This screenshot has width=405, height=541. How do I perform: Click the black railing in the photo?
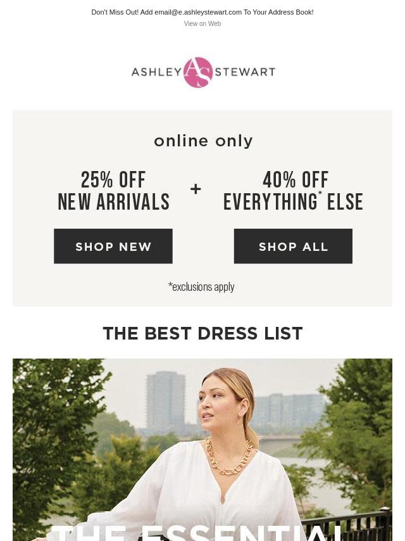[x=348, y=523]
